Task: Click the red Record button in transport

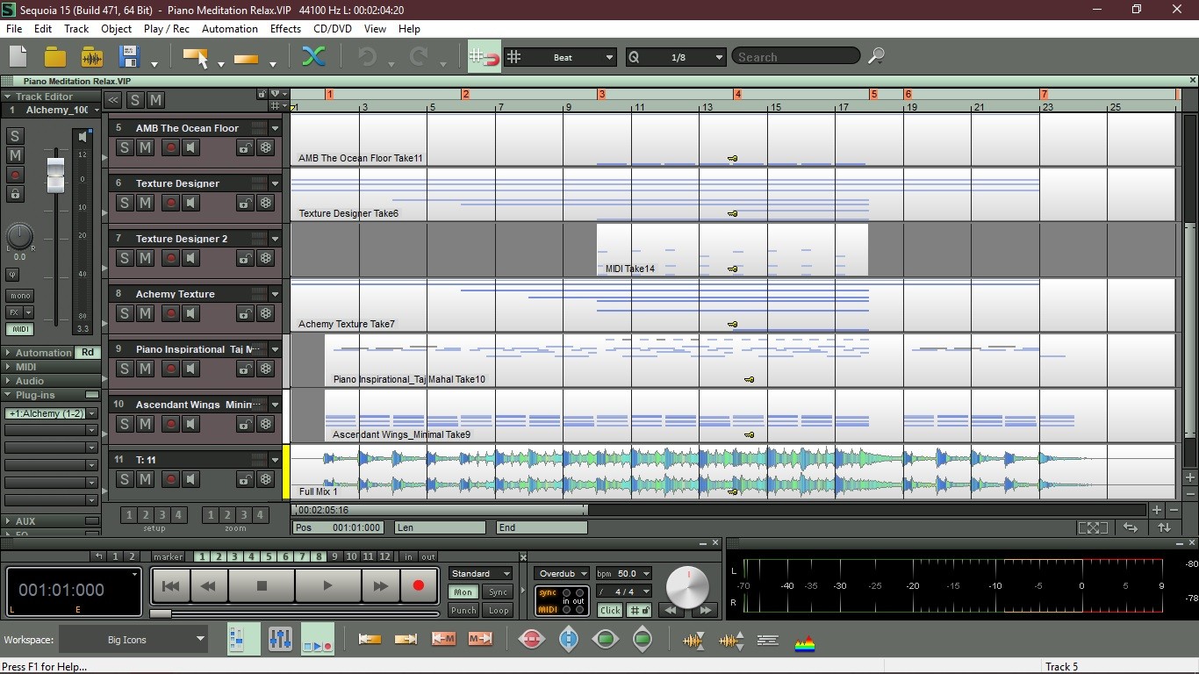Action: (x=419, y=585)
